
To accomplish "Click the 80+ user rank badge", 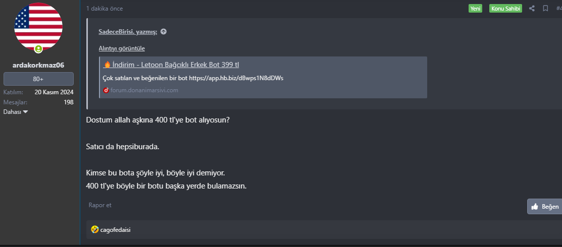I will coord(38,79).
